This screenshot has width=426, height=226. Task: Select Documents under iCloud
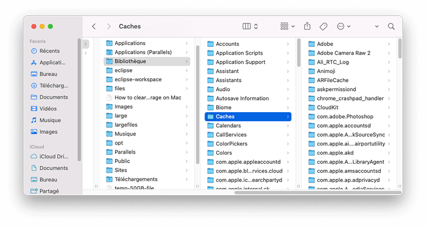point(50,168)
